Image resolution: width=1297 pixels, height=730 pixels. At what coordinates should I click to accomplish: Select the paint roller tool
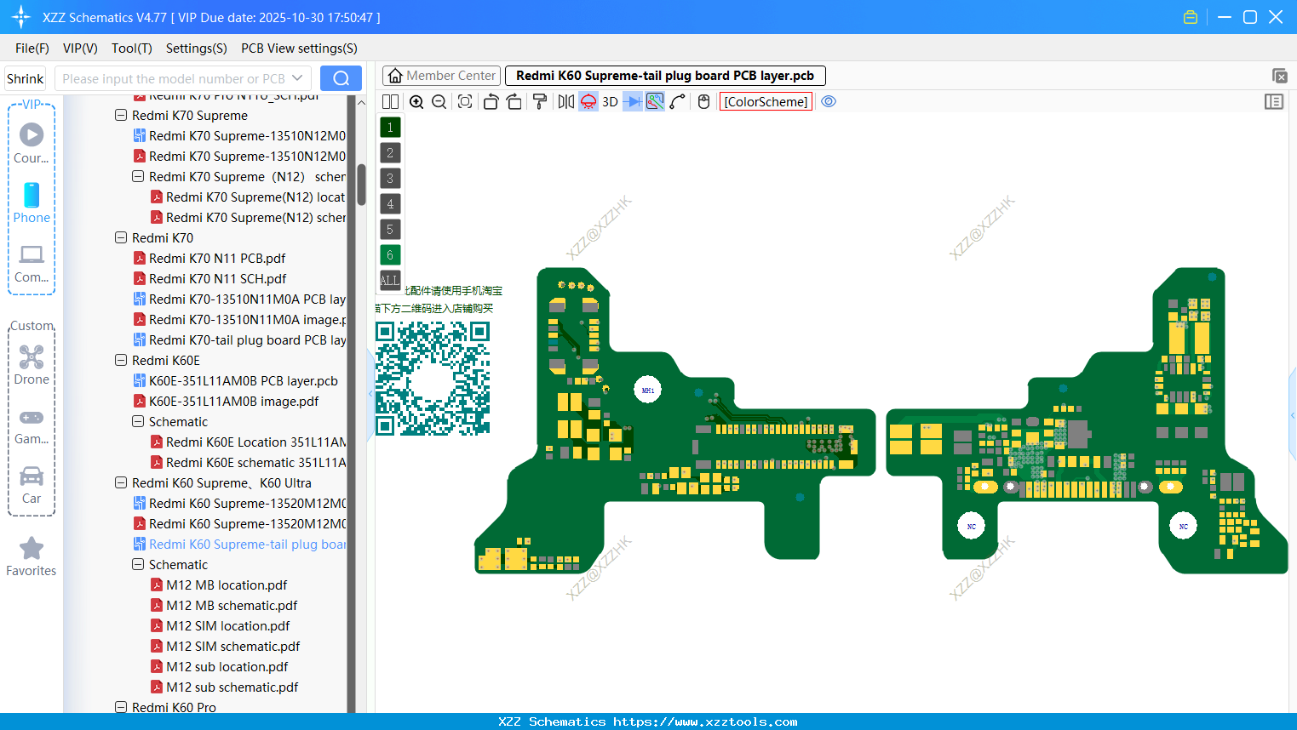pos(540,102)
